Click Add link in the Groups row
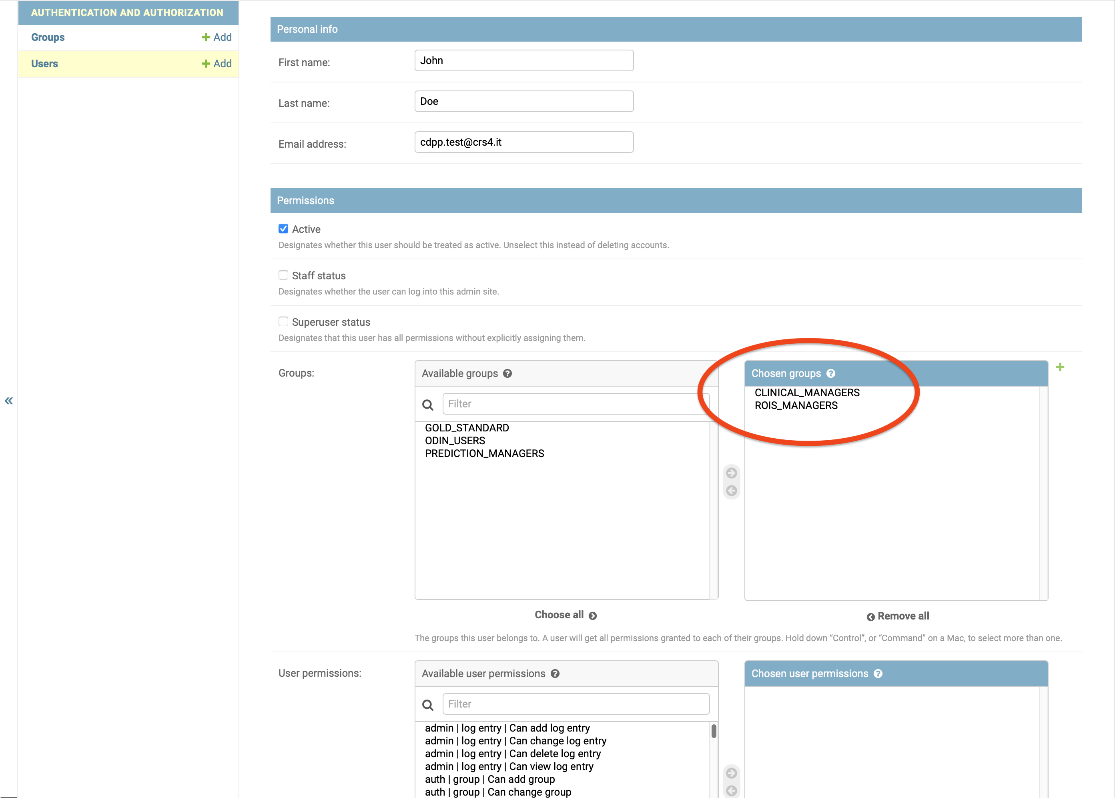1115x798 pixels. pos(223,37)
